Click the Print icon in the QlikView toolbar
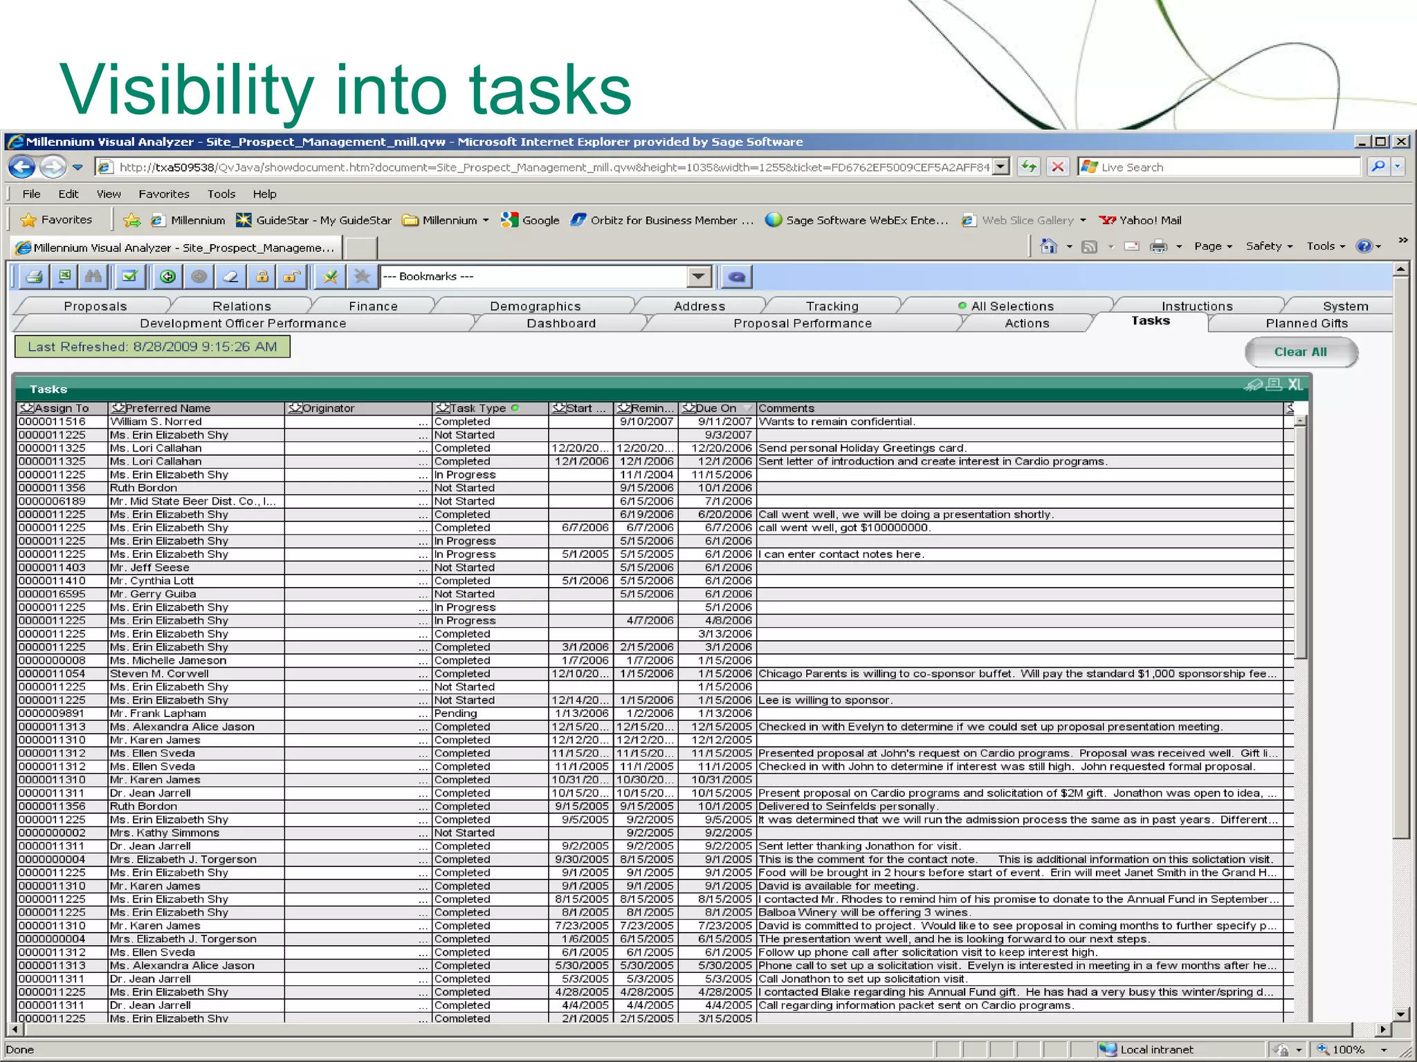Viewport: 1417px width, 1062px height. coord(34,277)
